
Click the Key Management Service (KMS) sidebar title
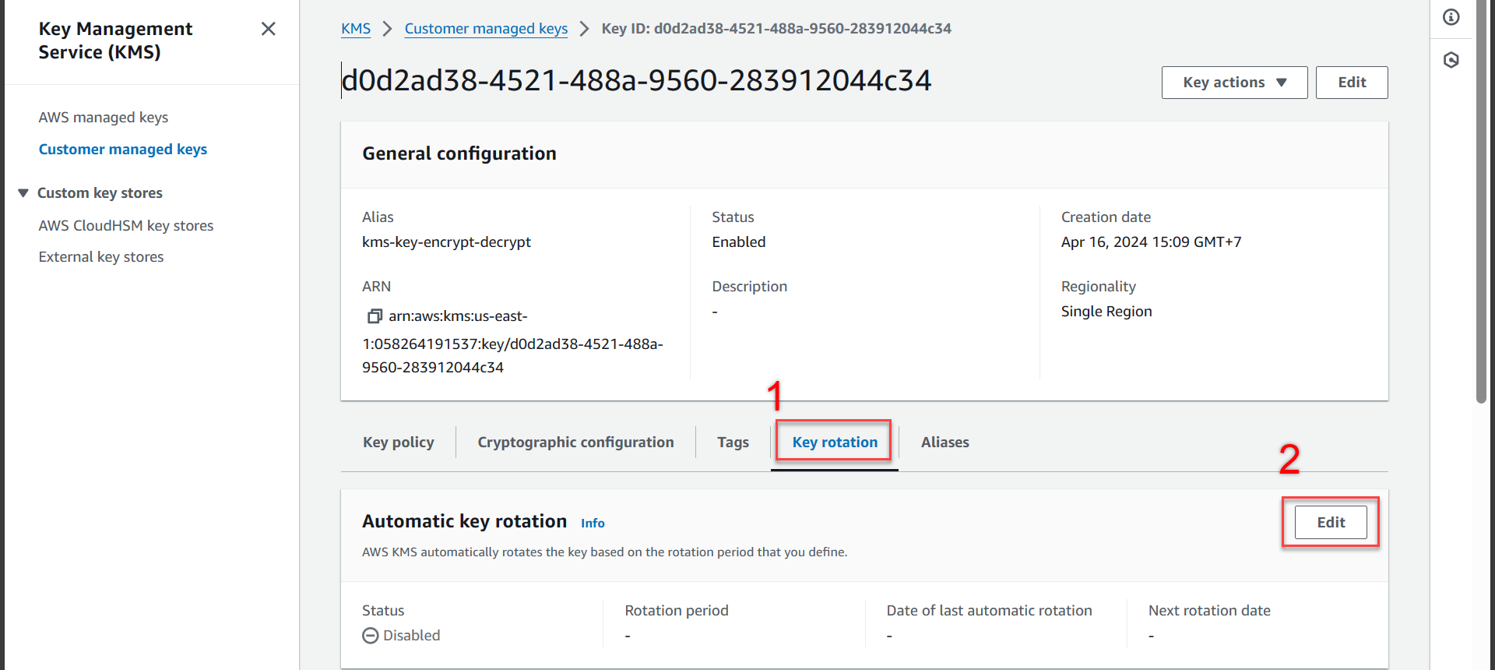click(115, 41)
